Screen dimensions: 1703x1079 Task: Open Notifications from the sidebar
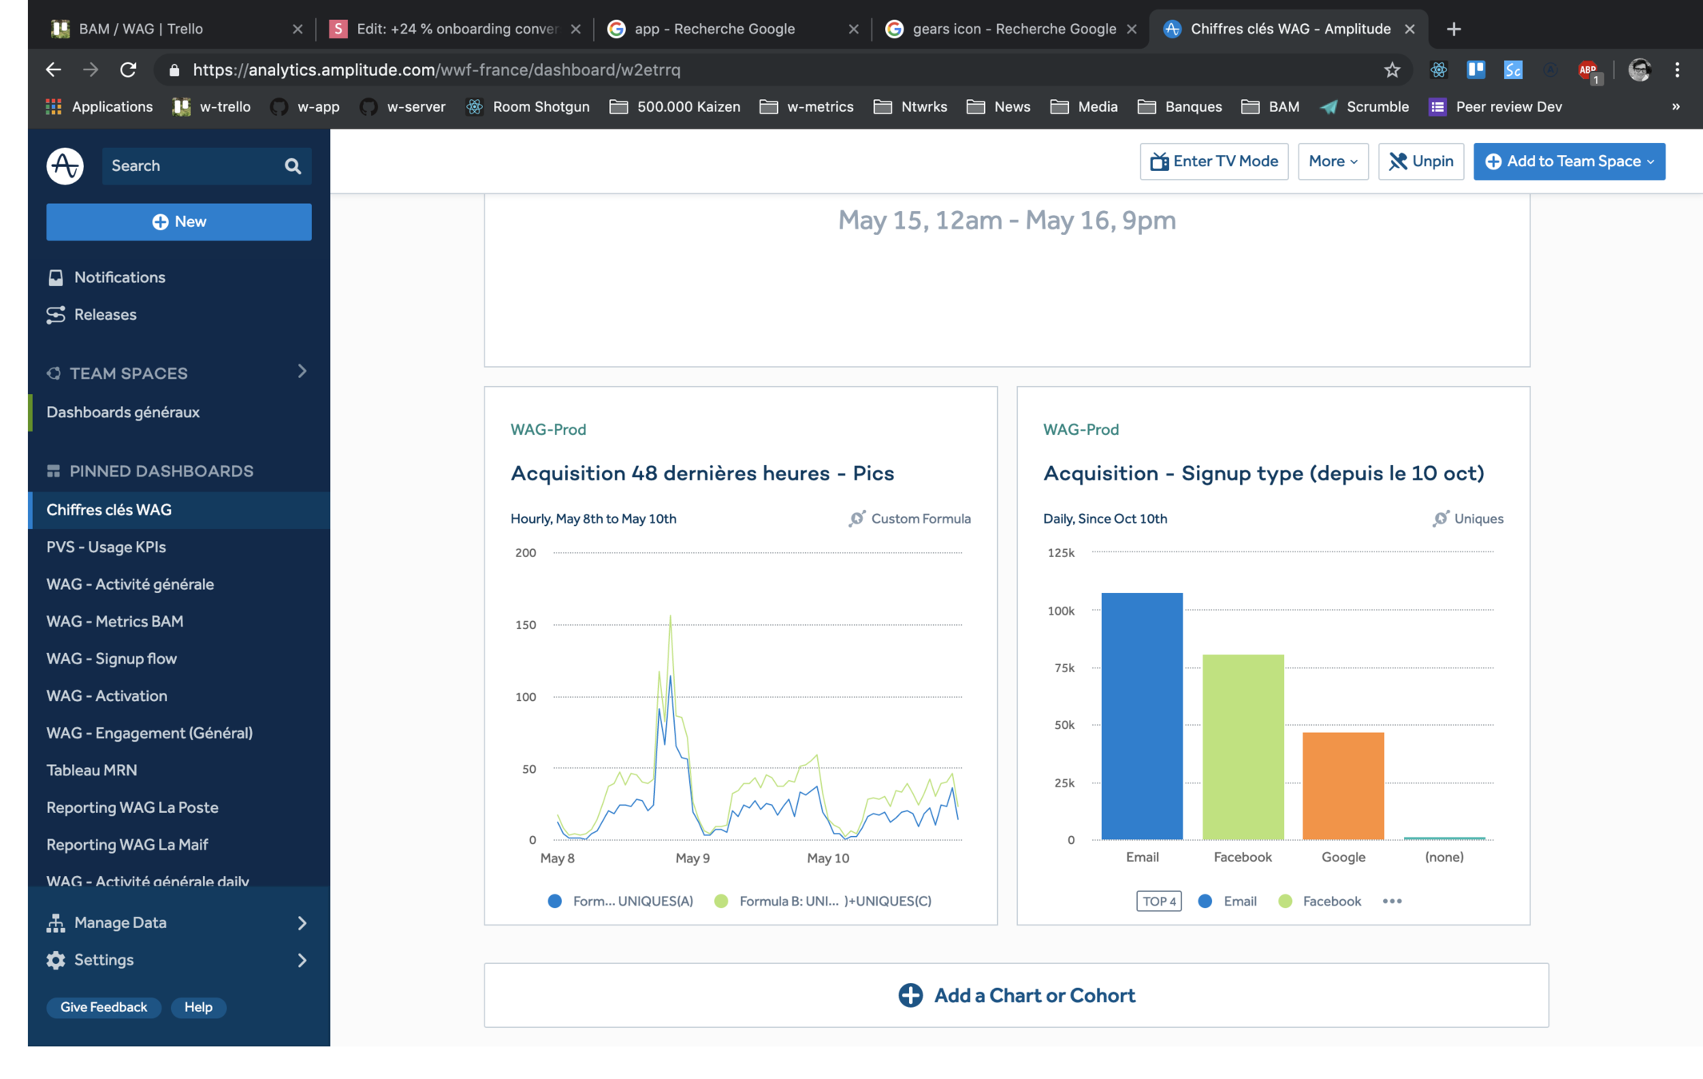(x=119, y=277)
